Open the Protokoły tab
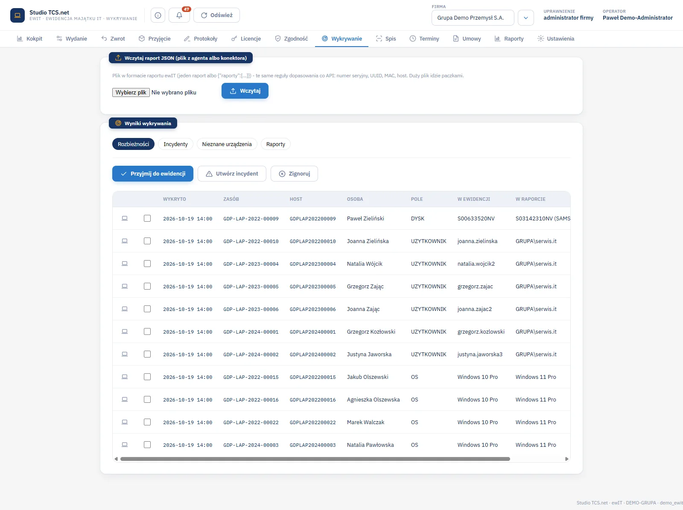Screen dimensions: 683x510 [x=201, y=38]
